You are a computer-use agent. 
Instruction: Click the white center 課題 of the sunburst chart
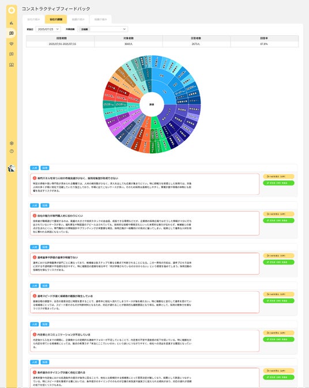tap(152, 104)
